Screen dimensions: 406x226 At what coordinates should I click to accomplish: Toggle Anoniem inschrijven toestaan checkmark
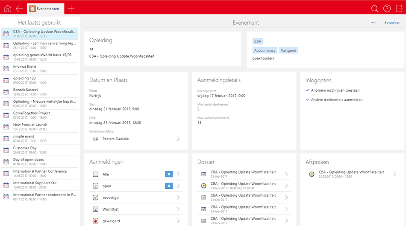coord(308,90)
